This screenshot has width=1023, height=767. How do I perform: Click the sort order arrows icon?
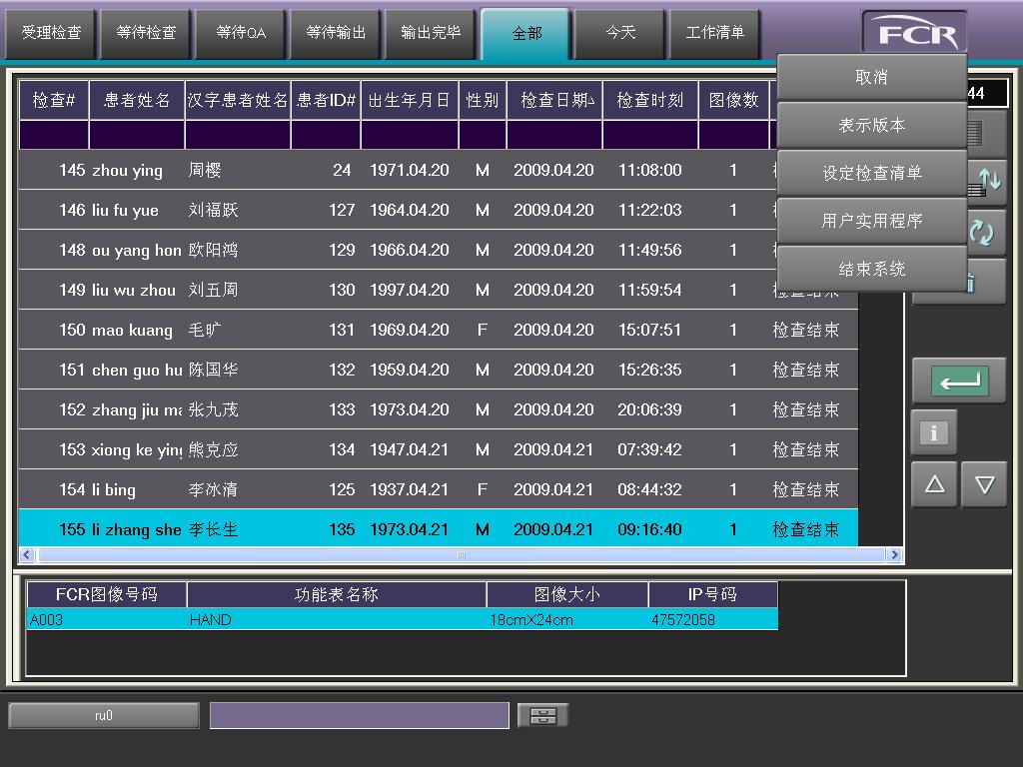(986, 182)
